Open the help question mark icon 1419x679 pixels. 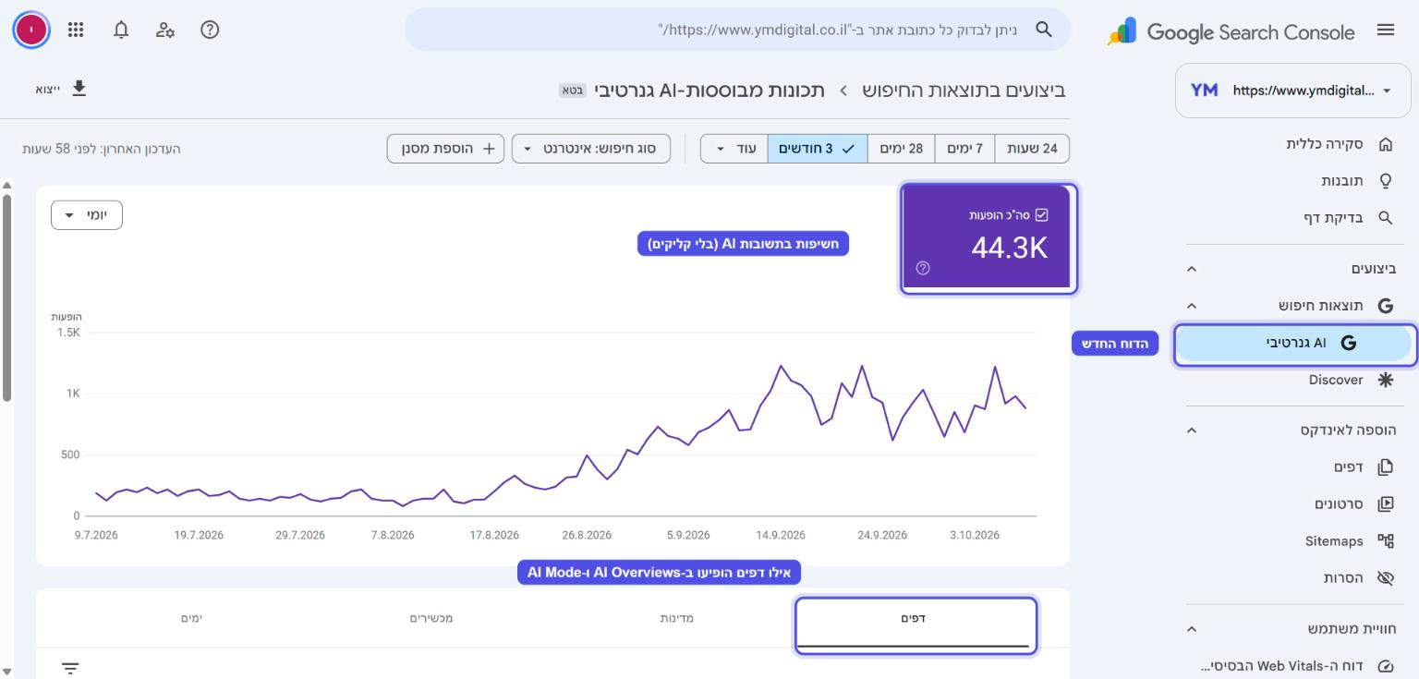[x=210, y=30]
